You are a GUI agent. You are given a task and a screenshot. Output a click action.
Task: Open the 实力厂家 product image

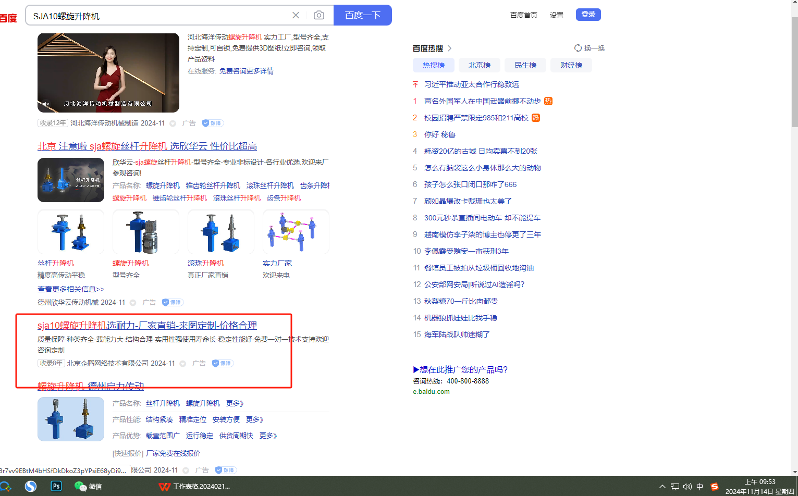296,232
